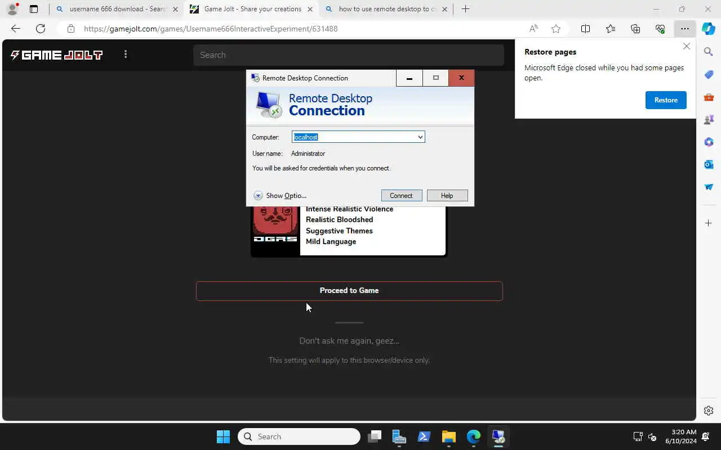Close the username 666 download tab
This screenshot has width=721, height=450.
(176, 9)
